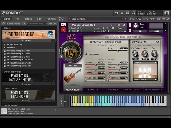Switch to the Files tab
This screenshot has width=171, height=128.
[18, 19]
